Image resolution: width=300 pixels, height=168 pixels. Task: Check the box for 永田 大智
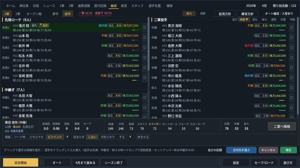[x=144, y=97]
